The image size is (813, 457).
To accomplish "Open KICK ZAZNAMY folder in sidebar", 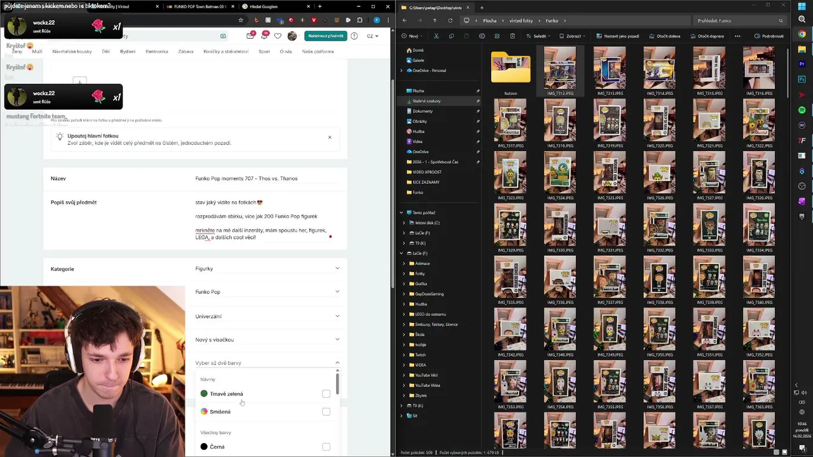I will [426, 182].
